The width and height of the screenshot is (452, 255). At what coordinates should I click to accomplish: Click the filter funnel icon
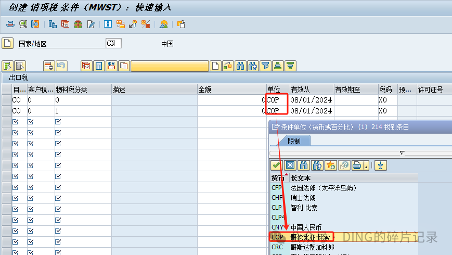pyautogui.click(x=265, y=66)
